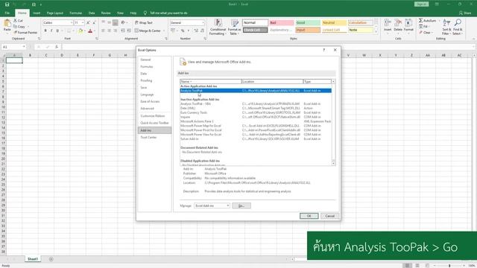Select the Analysis ToolPak add-in row

(256, 91)
